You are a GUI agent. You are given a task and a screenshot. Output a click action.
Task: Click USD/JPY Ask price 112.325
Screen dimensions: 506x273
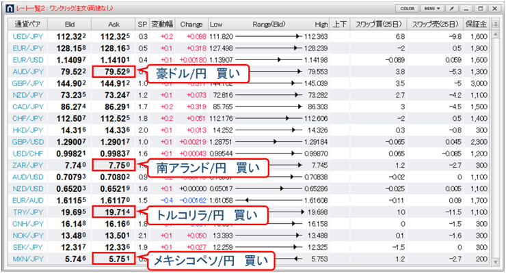[115, 36]
